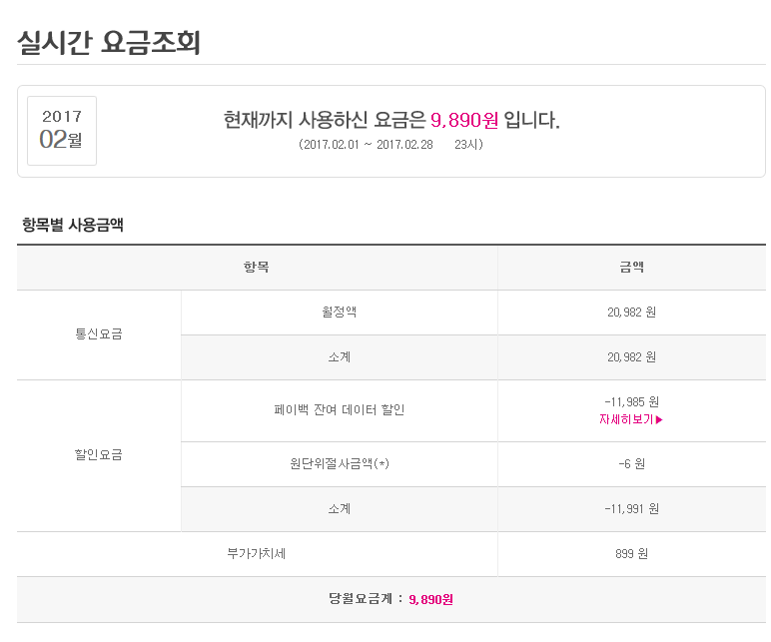
Task: Click the 899 원 tax amount
Action: click(x=631, y=553)
